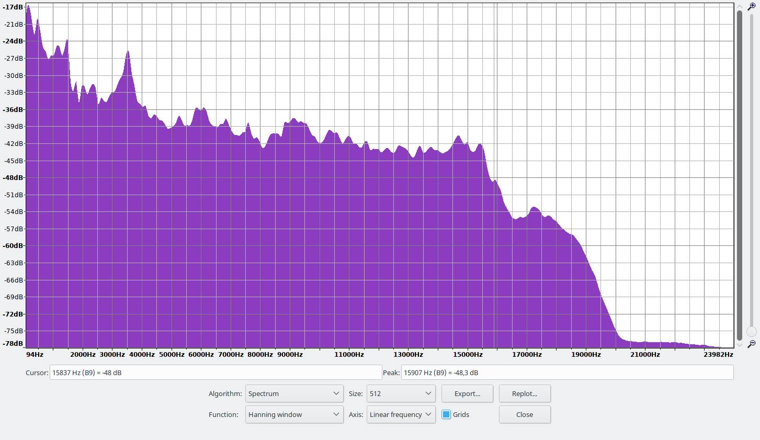Click the 23982Hz label on frequency axis
Screen dimensions: 760x440
tap(718, 354)
